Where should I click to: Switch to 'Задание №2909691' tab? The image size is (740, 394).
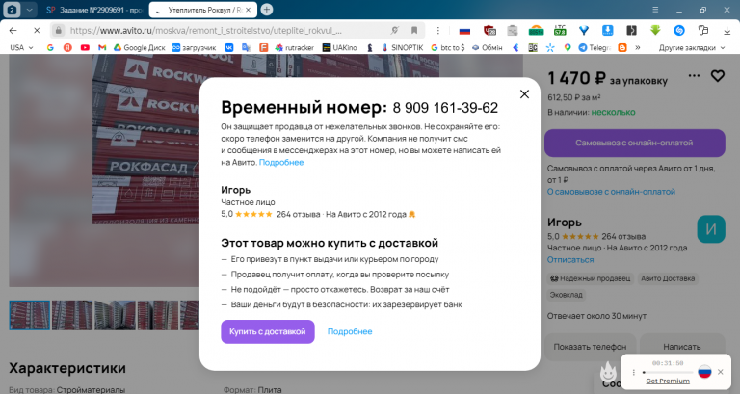point(94,10)
